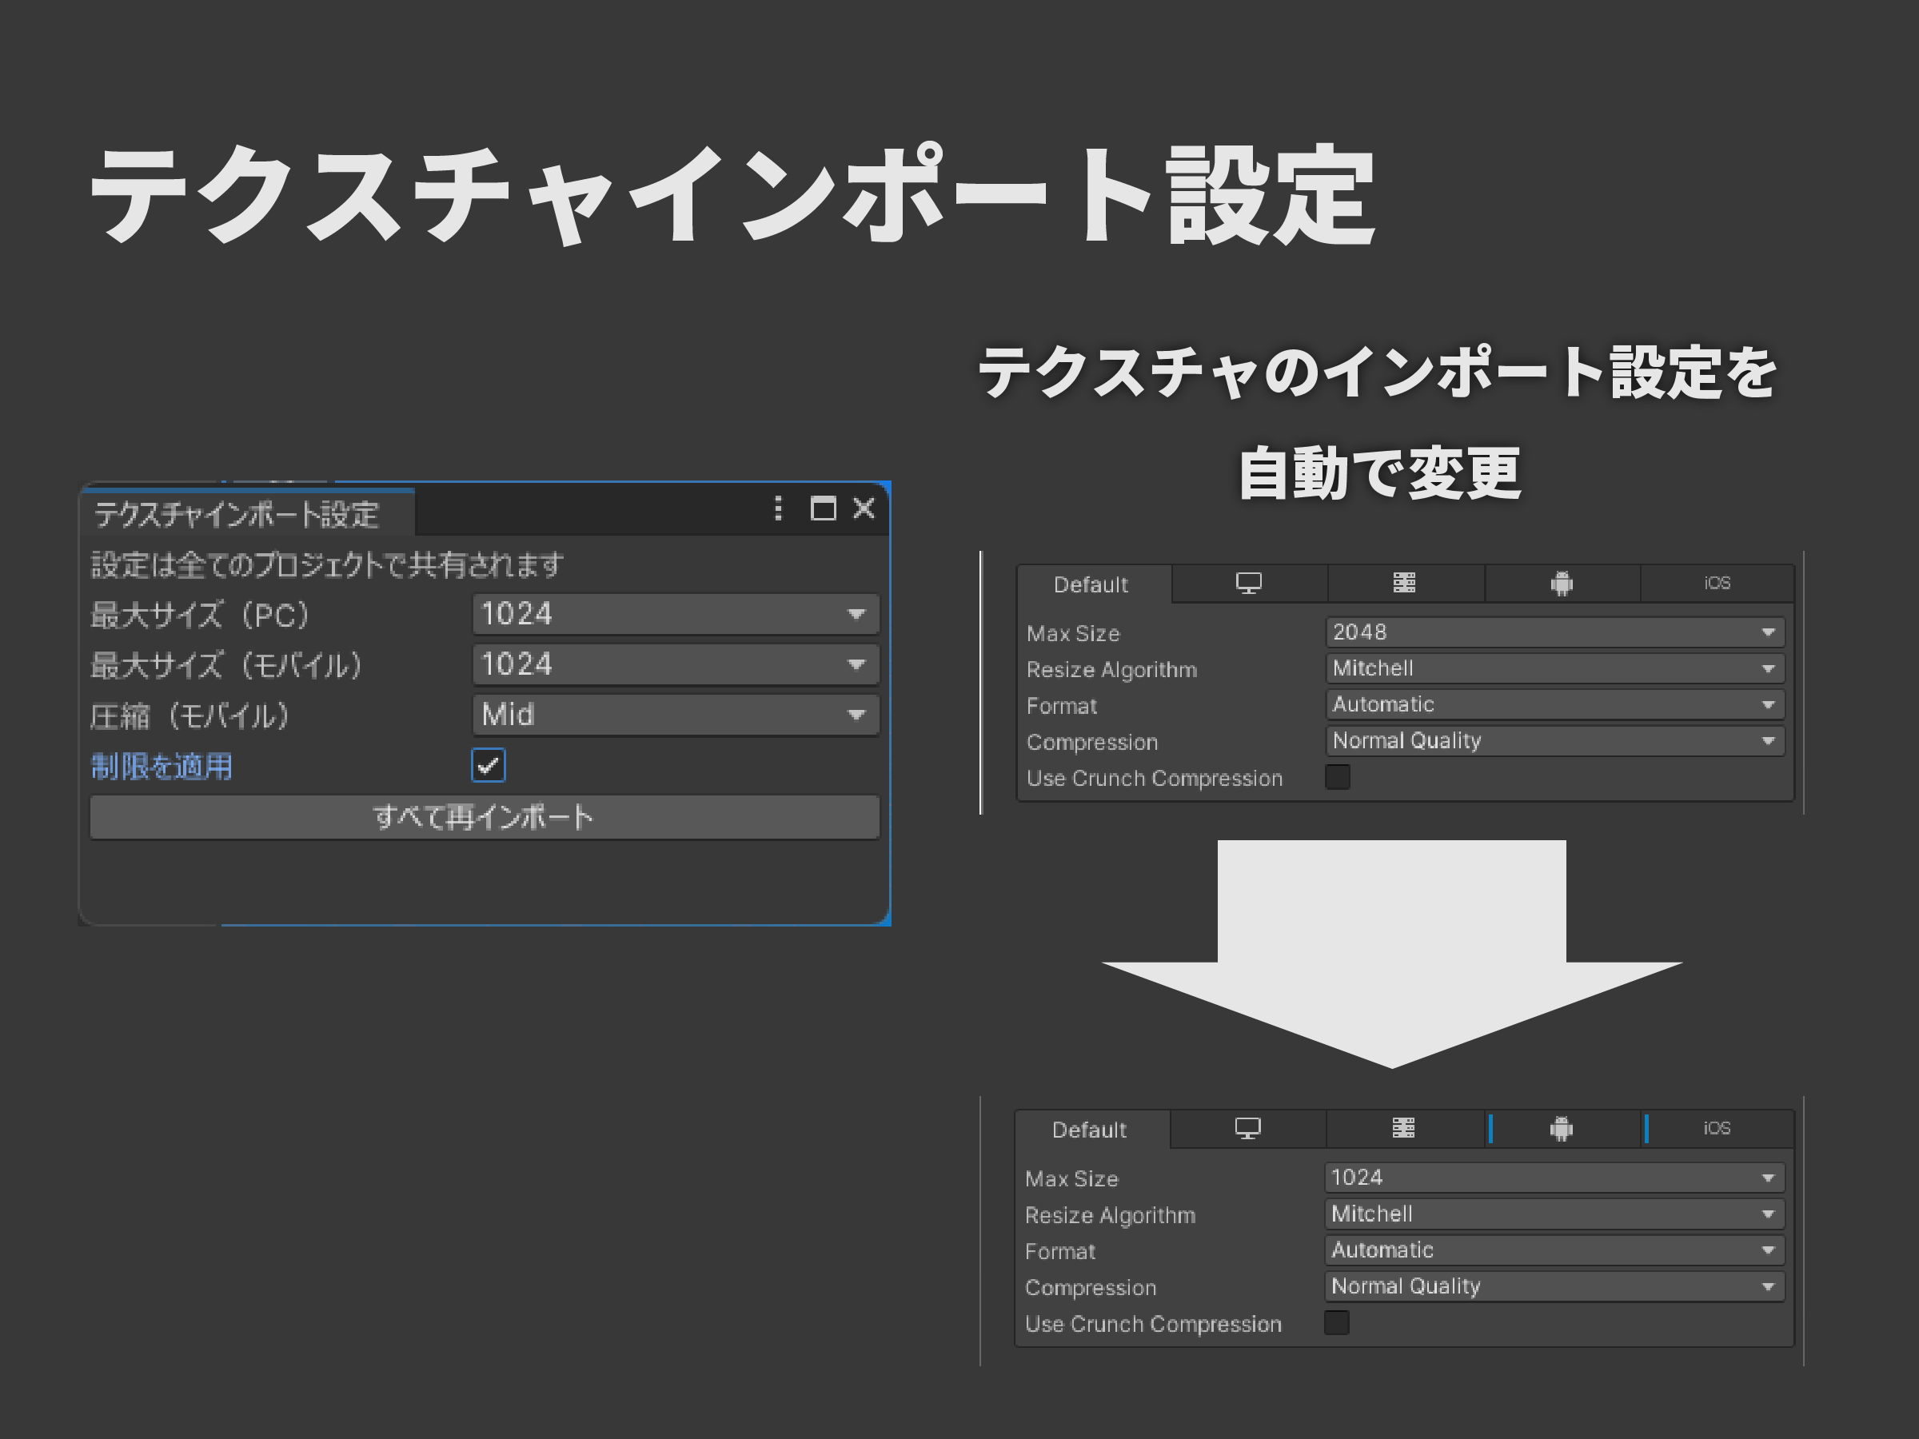This screenshot has width=1919, height=1439.
Task: Select the server platform tab in the lower panel
Action: tap(1402, 1129)
